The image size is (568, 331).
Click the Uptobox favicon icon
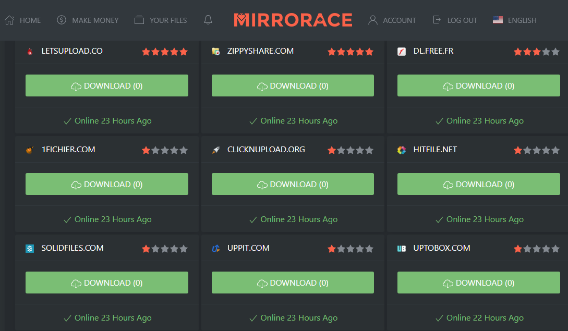click(x=402, y=249)
